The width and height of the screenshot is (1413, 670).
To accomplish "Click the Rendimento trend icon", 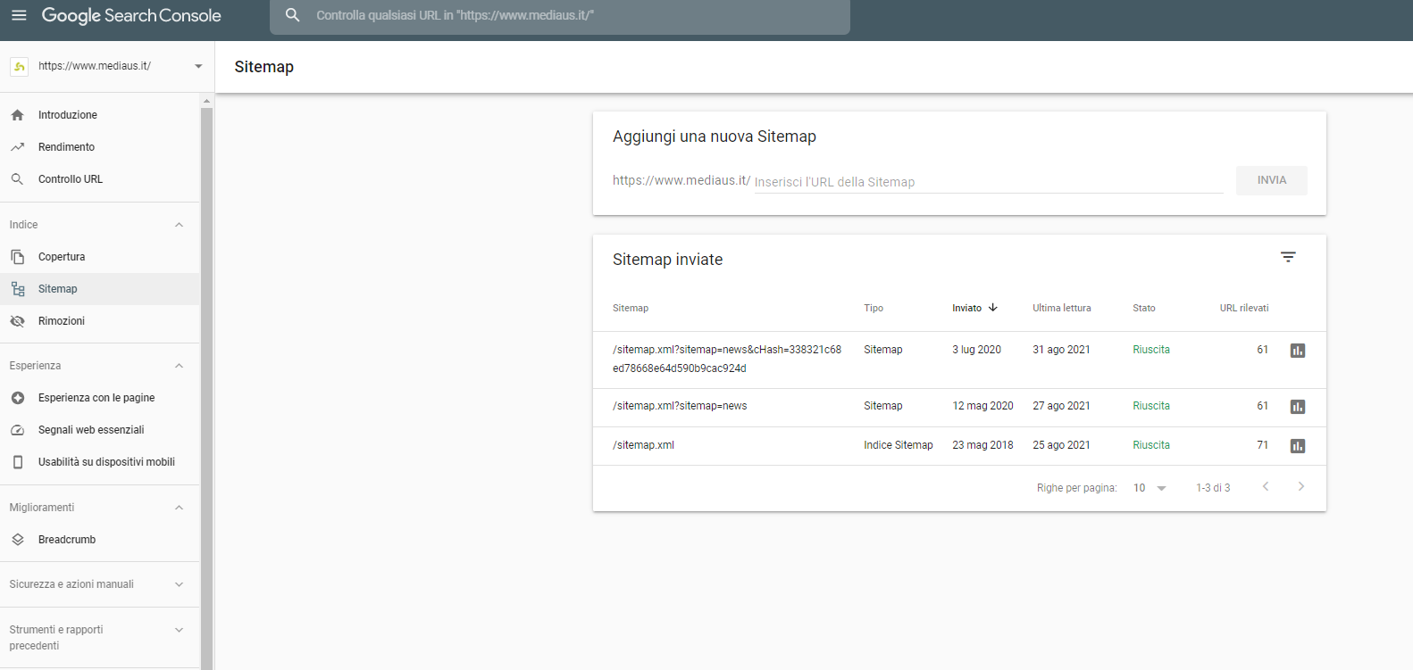I will [x=17, y=147].
